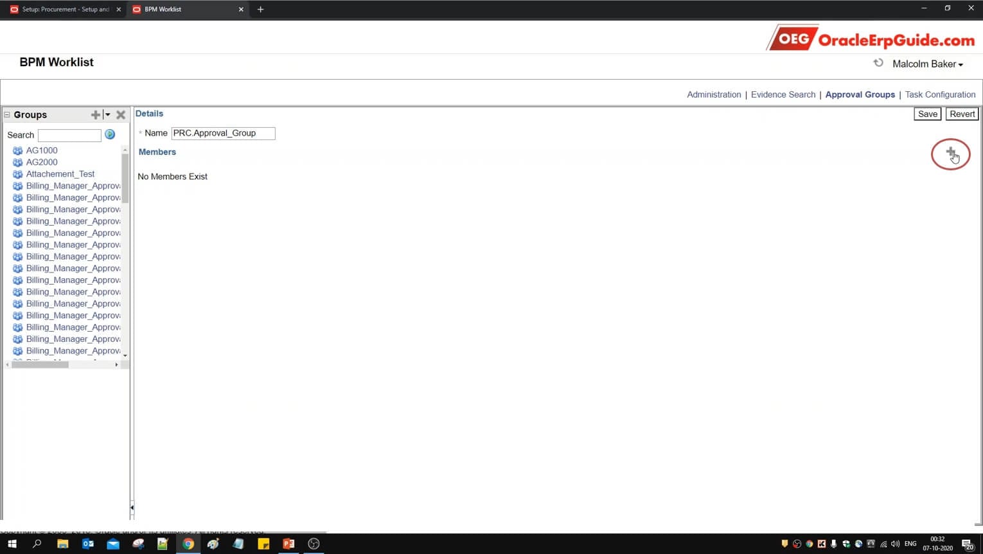This screenshot has height=554, width=983.
Task: Click the refresh icon near Malcolm Baker
Action: (x=878, y=62)
